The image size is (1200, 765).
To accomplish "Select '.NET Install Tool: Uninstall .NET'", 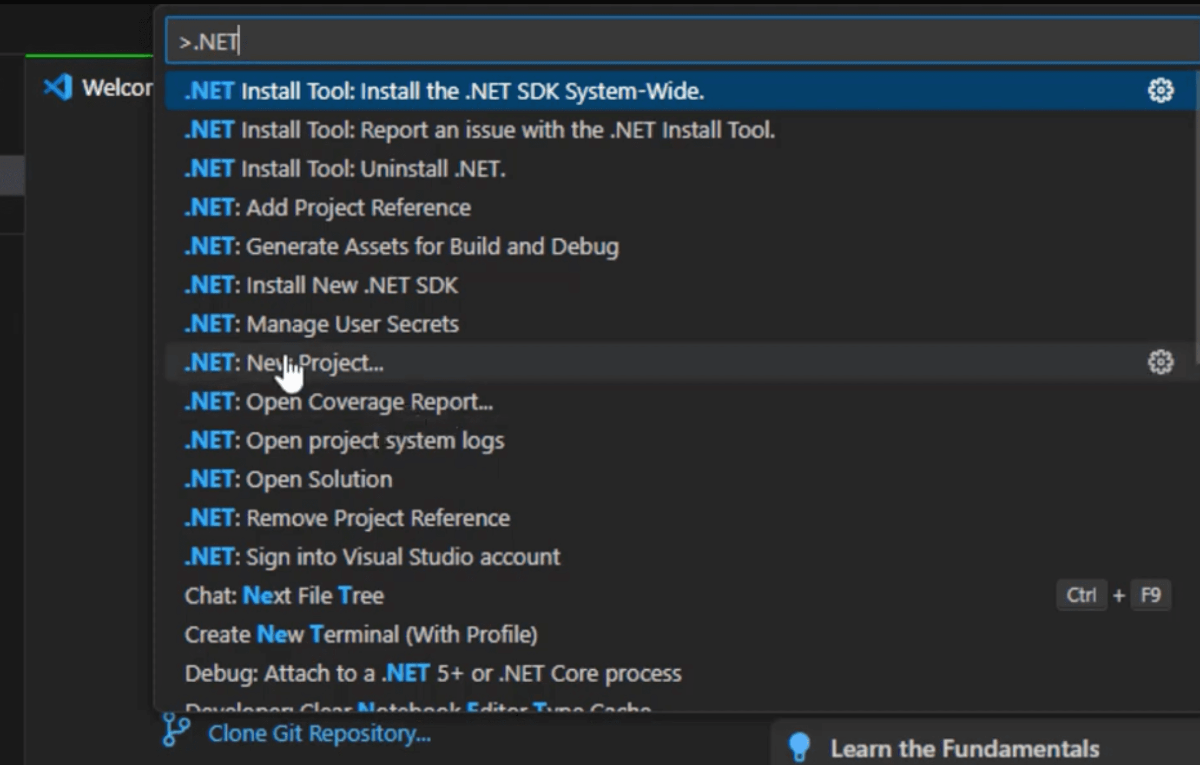I will (x=345, y=168).
